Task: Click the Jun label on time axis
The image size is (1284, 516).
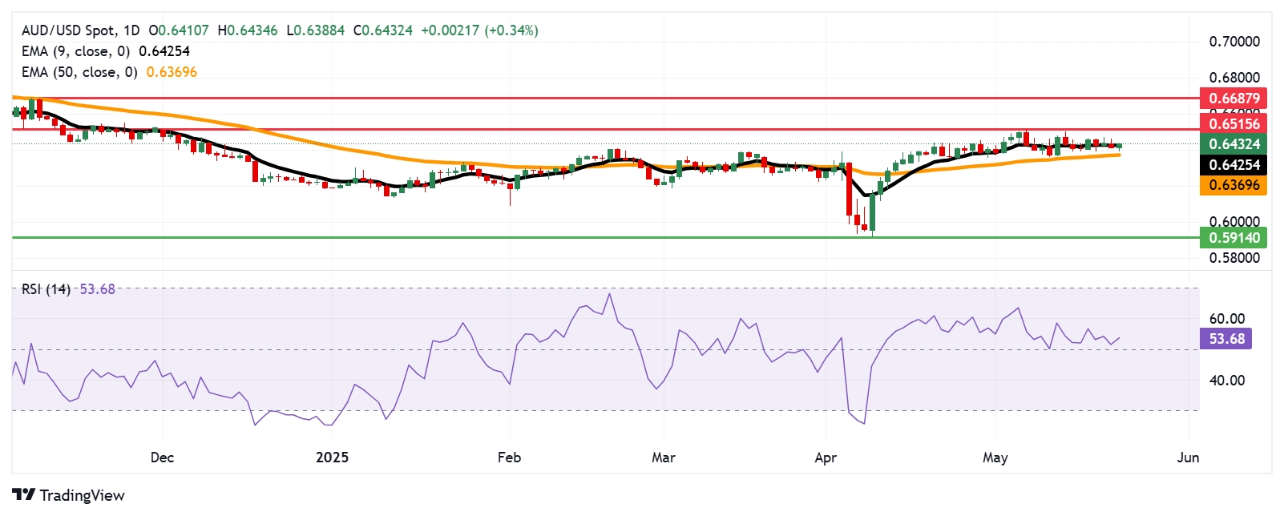Action: 1188,458
